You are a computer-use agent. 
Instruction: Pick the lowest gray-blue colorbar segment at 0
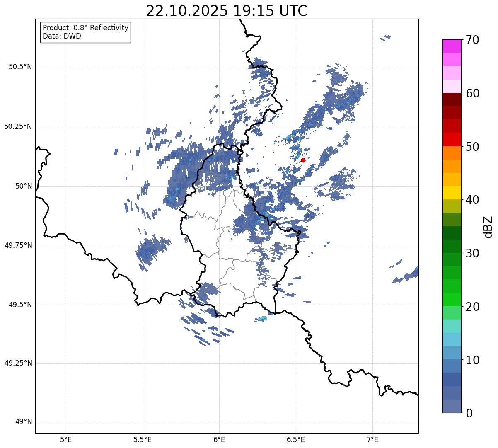452,406
